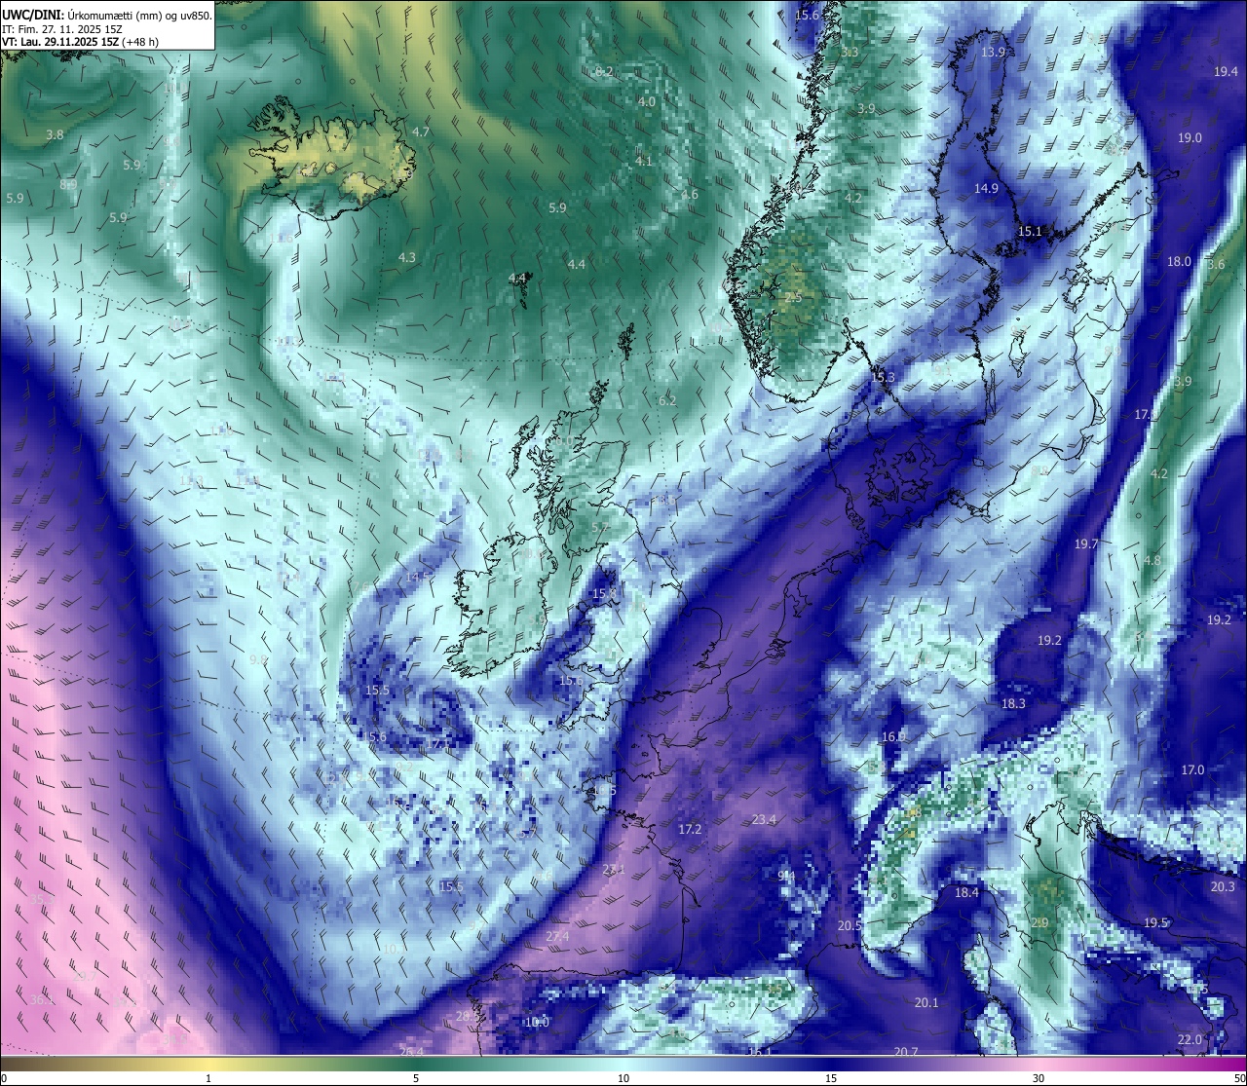Click the 2.5 value over southern Norway
This screenshot has width=1247, height=1086.
click(792, 297)
